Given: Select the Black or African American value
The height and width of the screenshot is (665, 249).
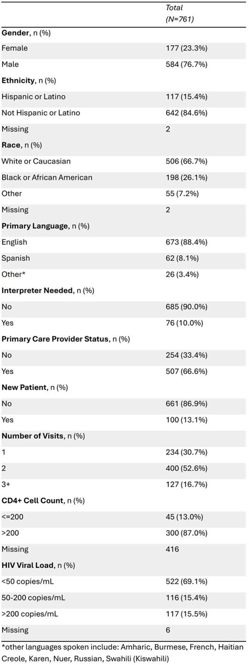Looking at the screenshot, I should click(x=187, y=177).
